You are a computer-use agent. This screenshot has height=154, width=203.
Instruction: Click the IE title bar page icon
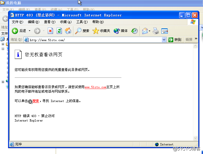[12, 15]
